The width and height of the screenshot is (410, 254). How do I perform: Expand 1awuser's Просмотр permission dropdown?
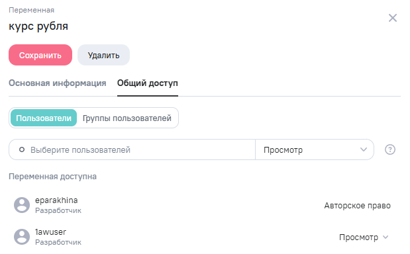[x=364, y=237]
